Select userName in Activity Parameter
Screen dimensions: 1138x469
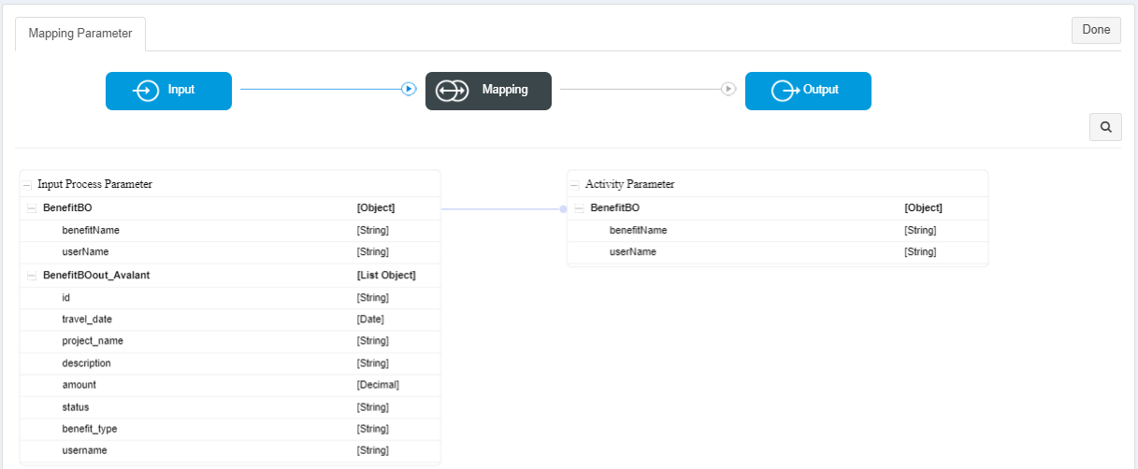tap(777, 252)
